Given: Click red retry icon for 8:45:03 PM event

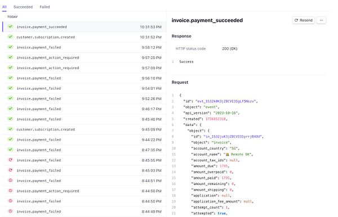Looking at the screenshot, I should tap(10, 170).
